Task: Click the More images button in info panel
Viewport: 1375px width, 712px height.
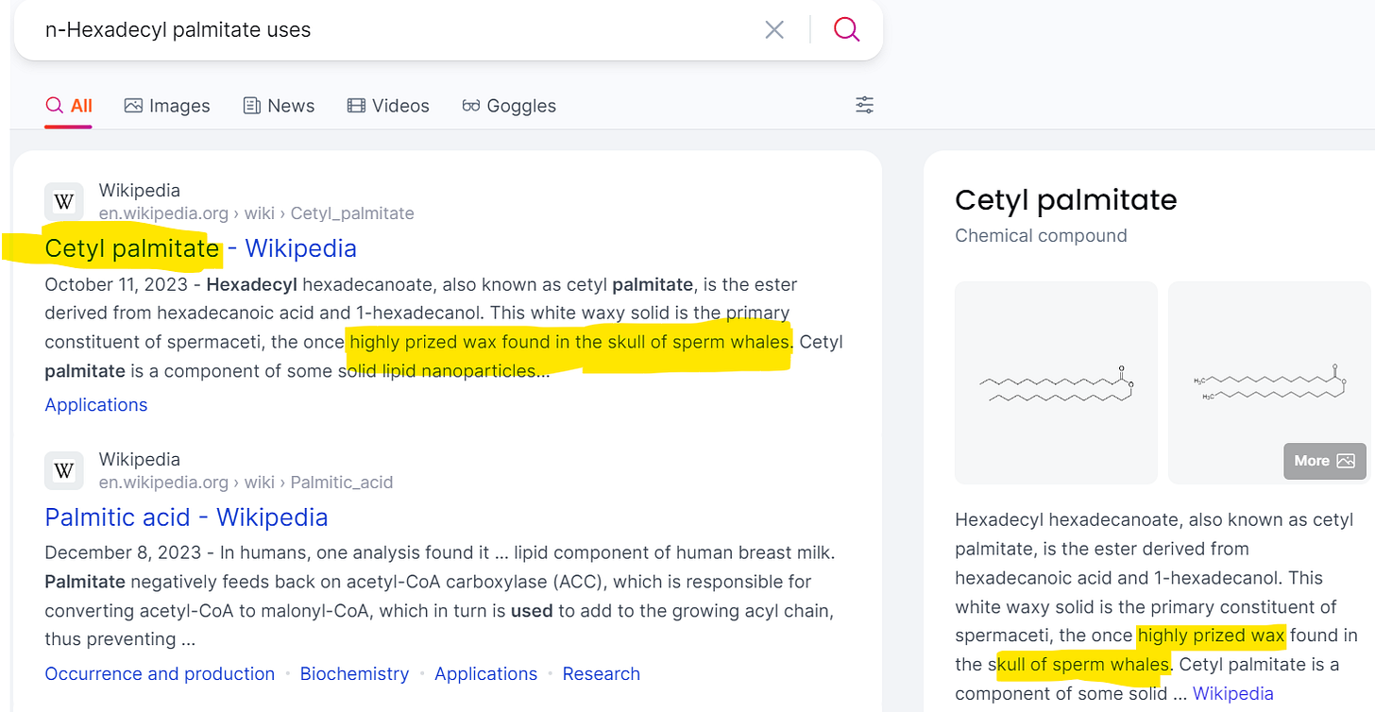Action: coord(1324,461)
